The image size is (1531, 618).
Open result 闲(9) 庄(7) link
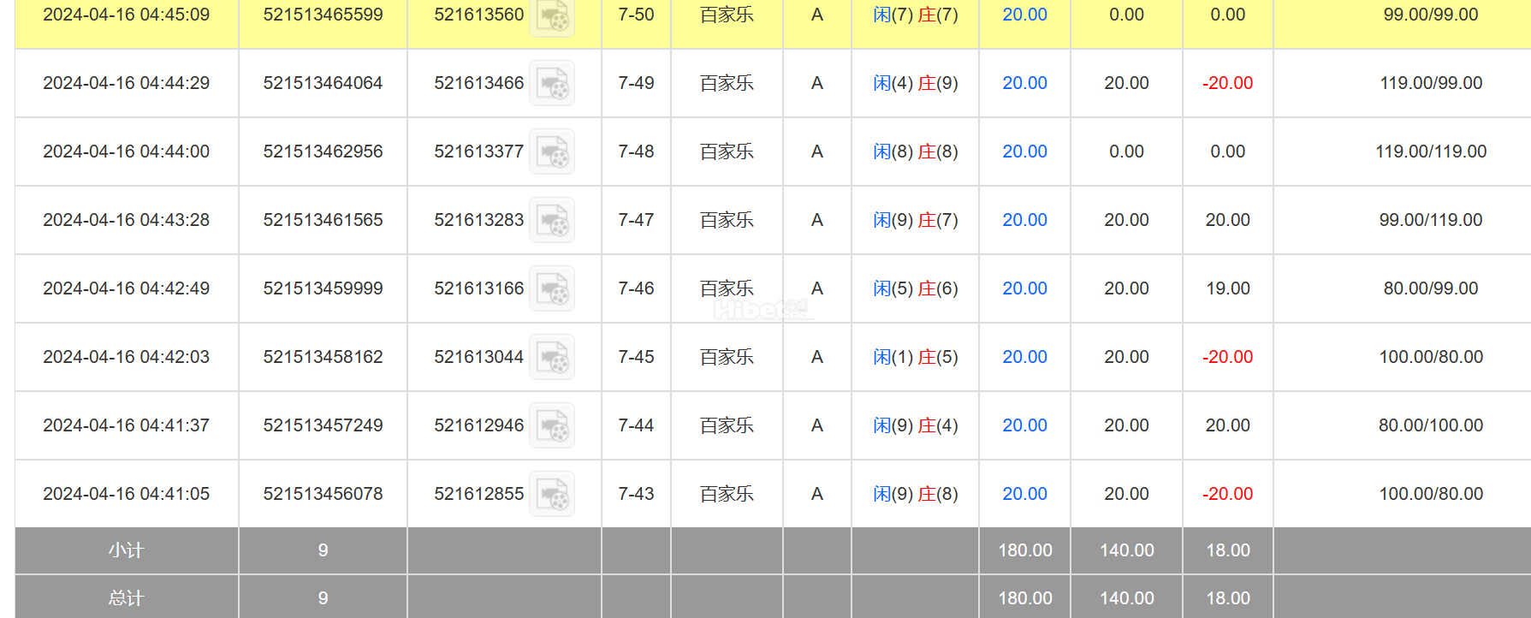[915, 220]
